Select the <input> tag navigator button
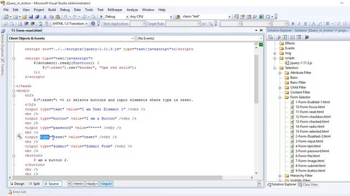This screenshot has height=196, width=350. point(107,184)
